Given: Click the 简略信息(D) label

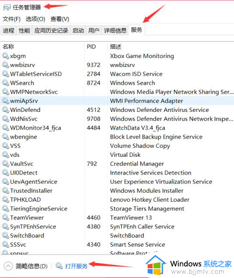Looking at the screenshot, I should click(31, 266).
